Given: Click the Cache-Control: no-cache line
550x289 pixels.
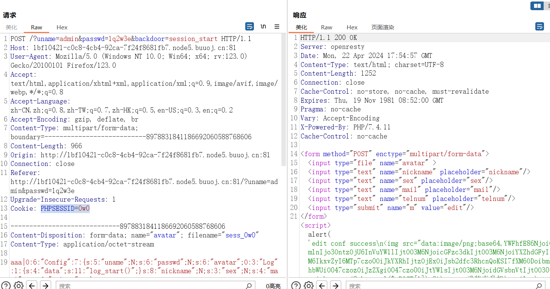Looking at the screenshot, I should point(344,136).
